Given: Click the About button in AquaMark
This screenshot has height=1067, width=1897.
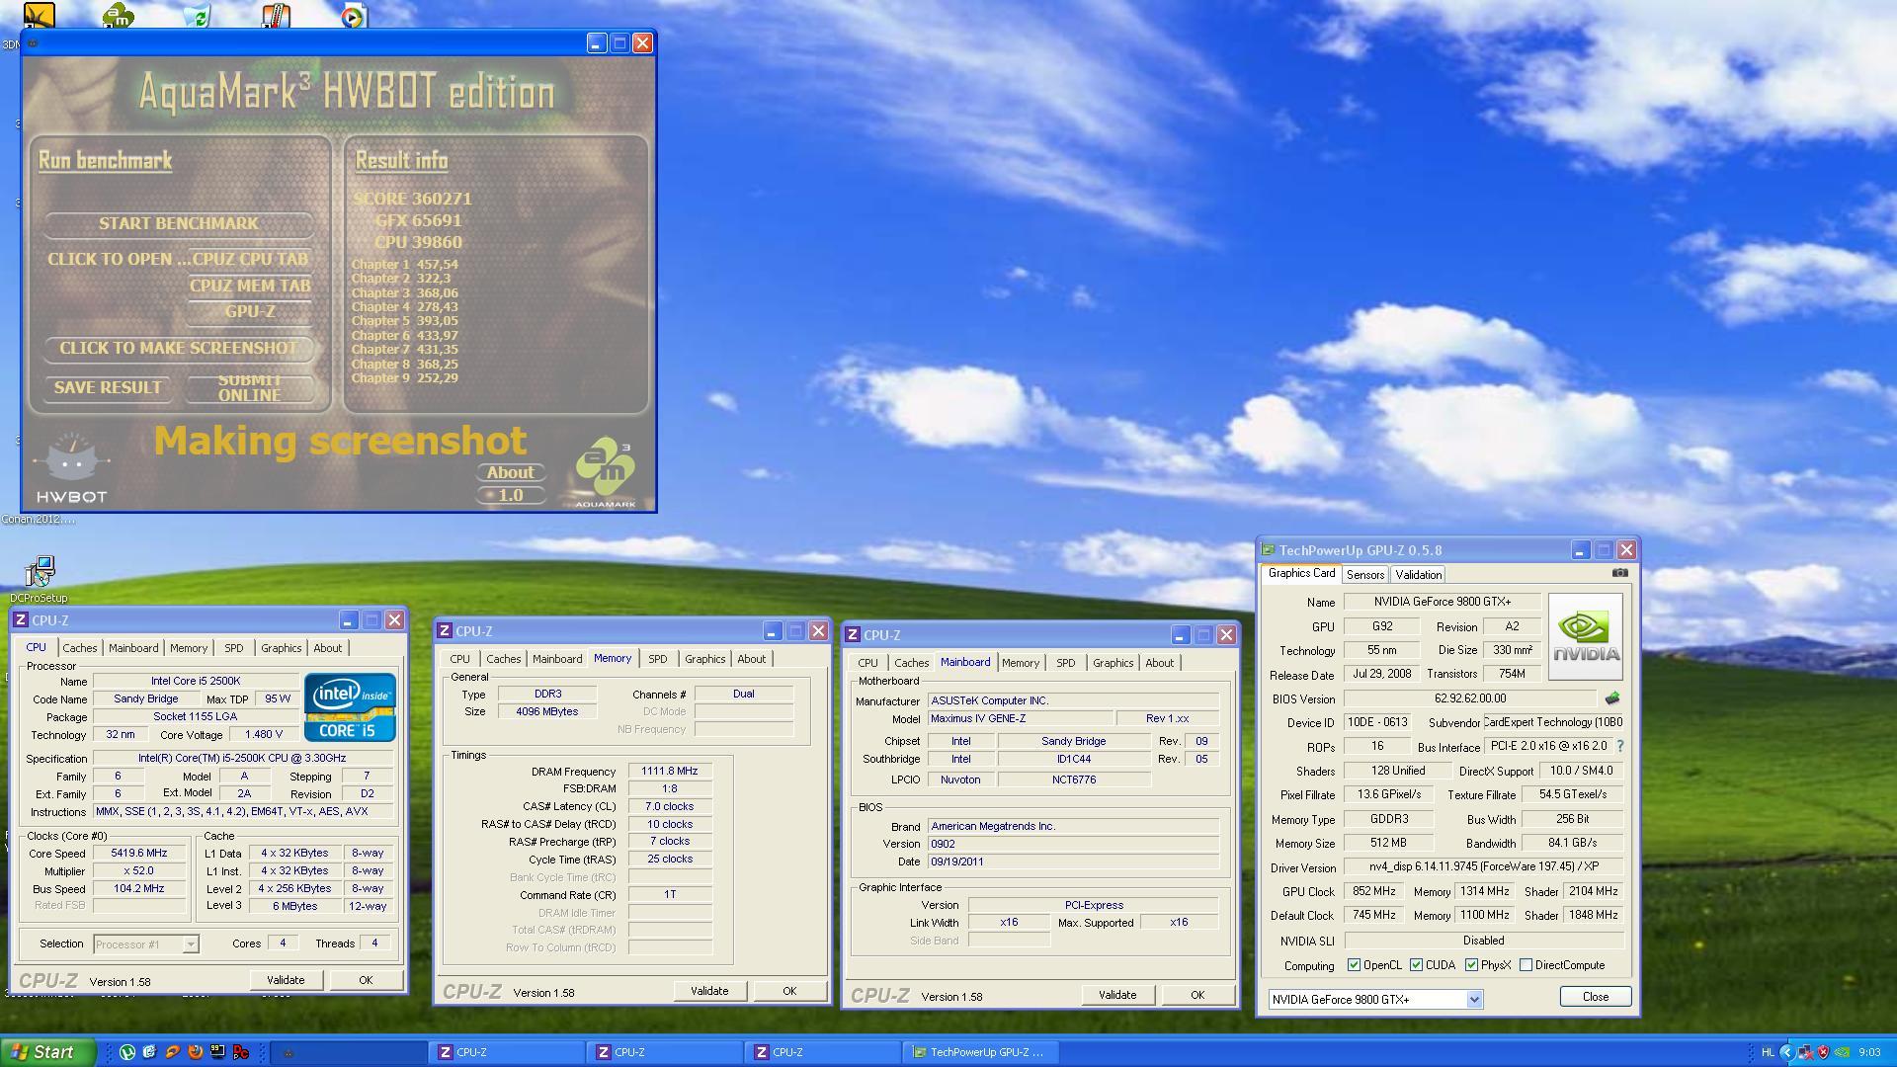Looking at the screenshot, I should click(x=510, y=472).
